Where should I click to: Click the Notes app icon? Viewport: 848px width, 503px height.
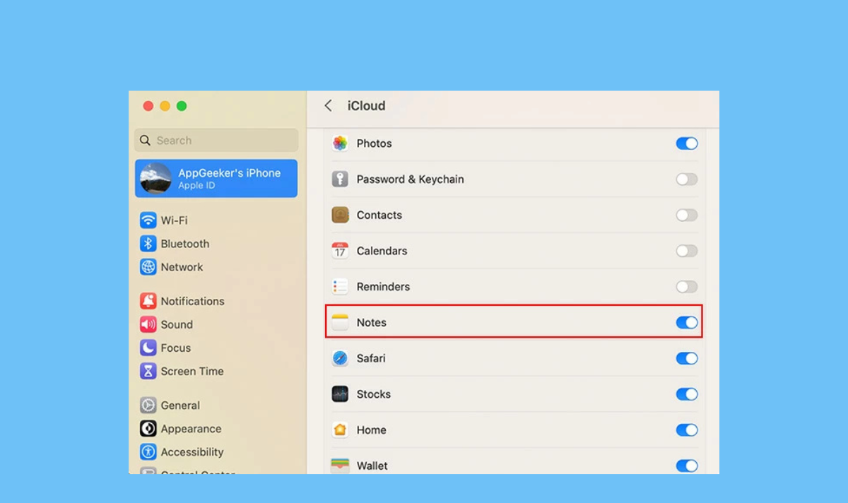click(340, 322)
